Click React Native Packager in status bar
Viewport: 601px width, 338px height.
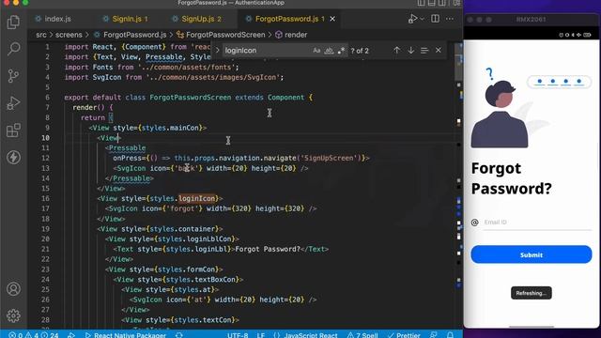(126, 335)
